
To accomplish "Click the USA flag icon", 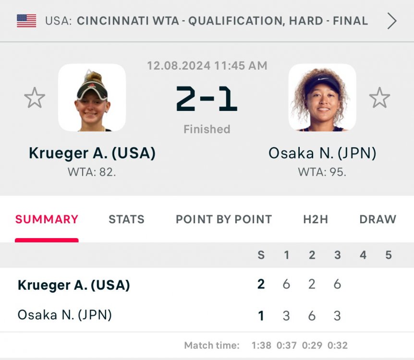I will [x=26, y=21].
